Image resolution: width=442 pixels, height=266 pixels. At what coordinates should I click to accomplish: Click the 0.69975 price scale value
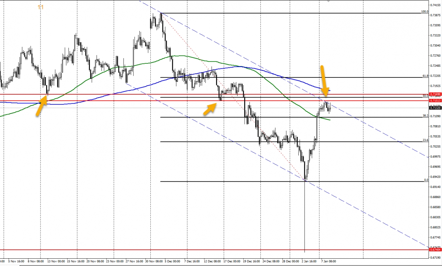(435, 157)
